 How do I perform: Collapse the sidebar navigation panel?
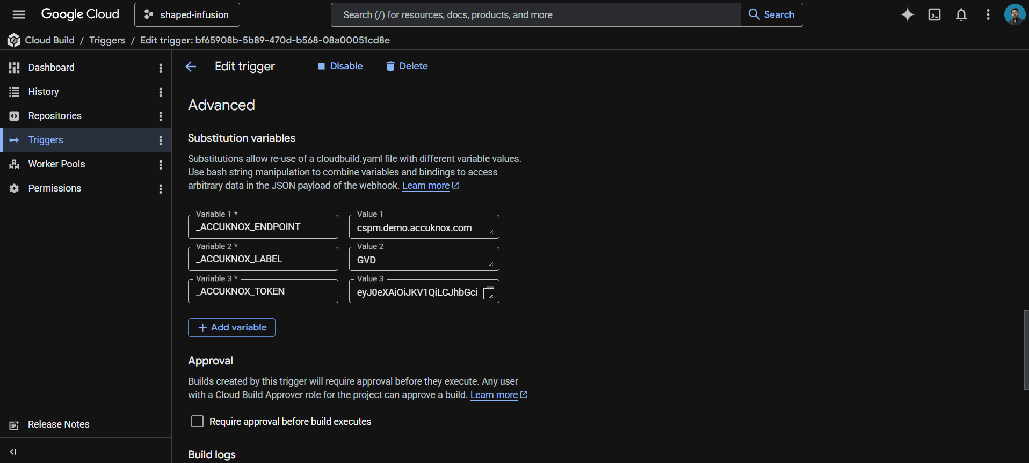tap(13, 452)
